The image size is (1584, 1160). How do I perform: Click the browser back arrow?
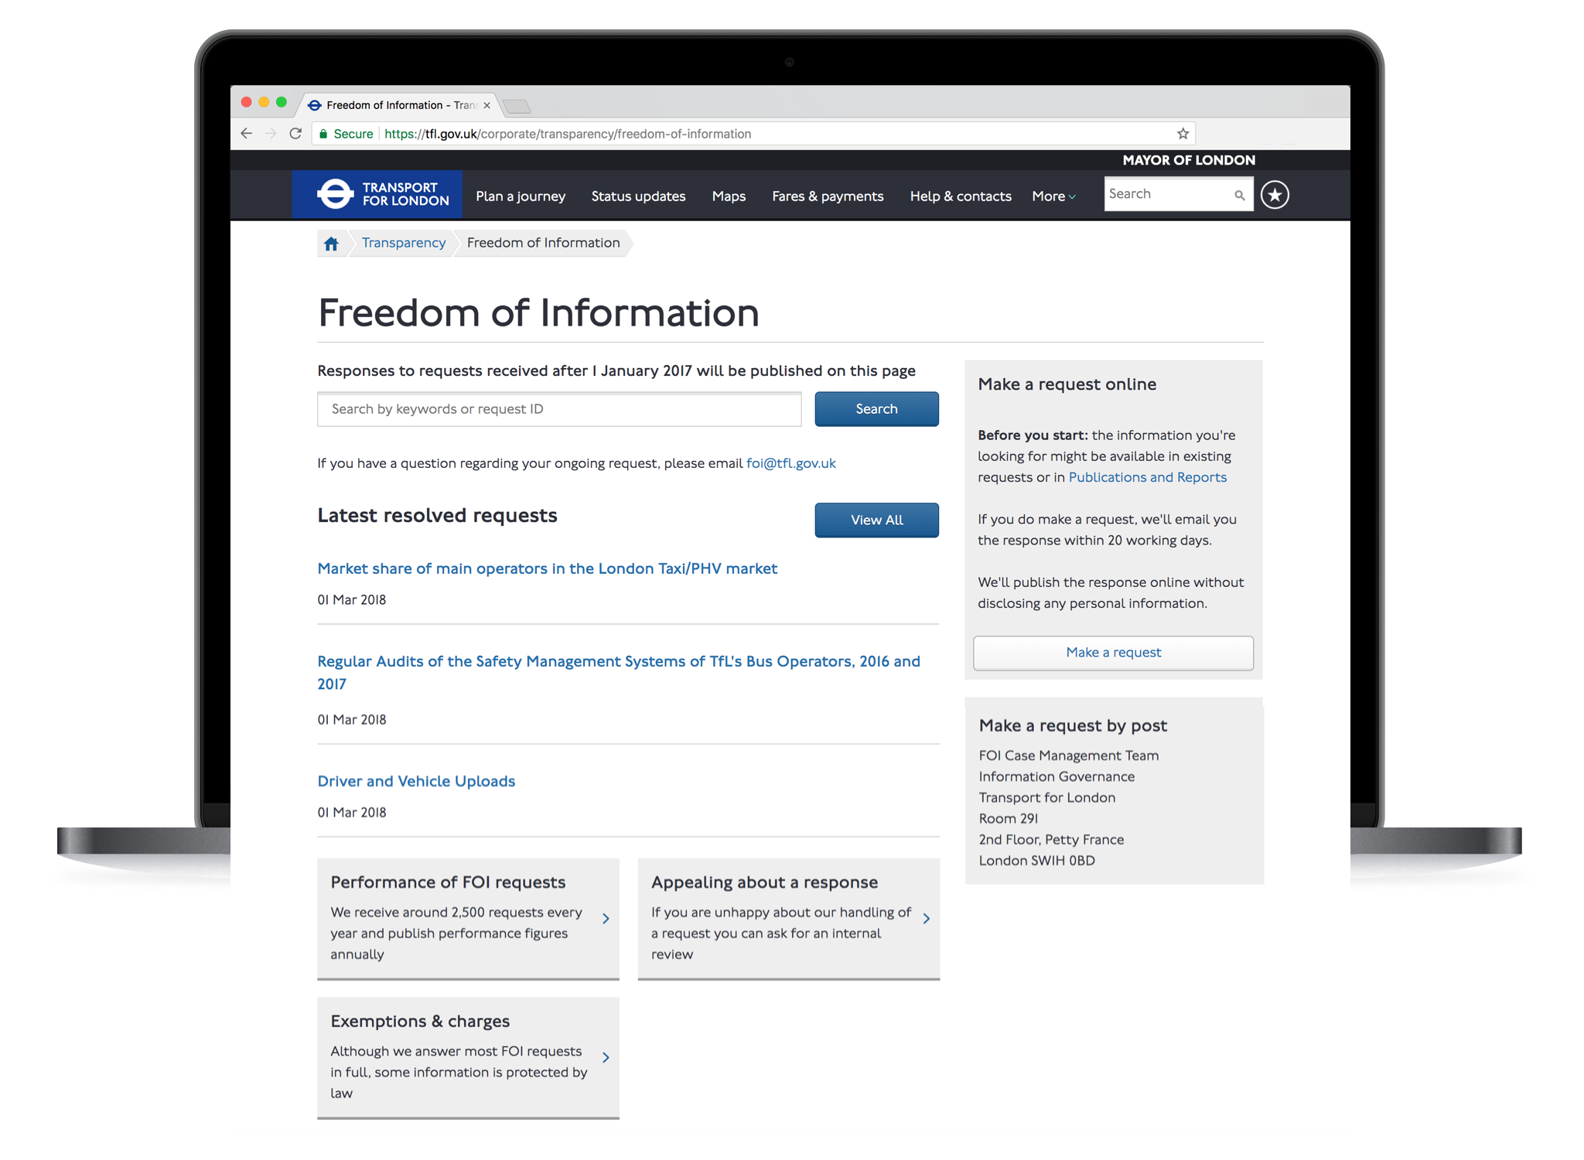(247, 133)
